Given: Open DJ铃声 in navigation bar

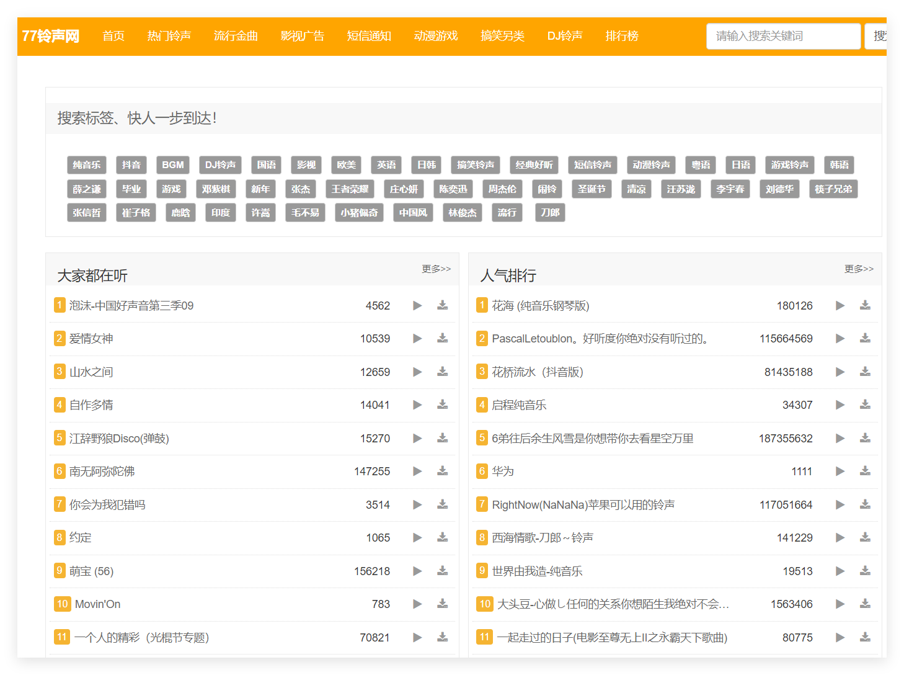Looking at the screenshot, I should (565, 36).
